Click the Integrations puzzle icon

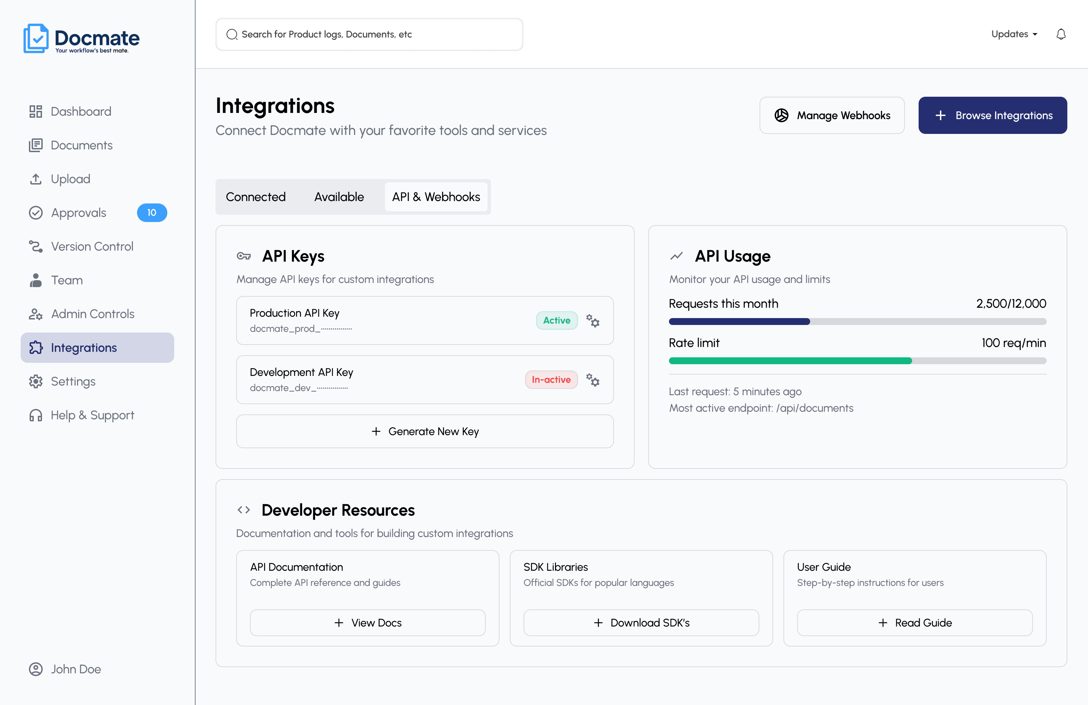(36, 348)
